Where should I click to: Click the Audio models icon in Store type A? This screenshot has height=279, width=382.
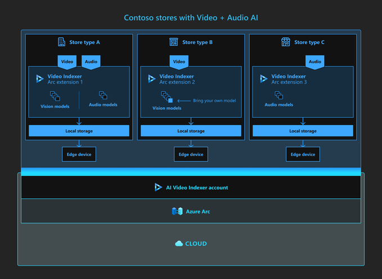click(103, 95)
